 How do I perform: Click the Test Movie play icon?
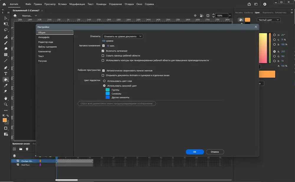tap(265, 4)
